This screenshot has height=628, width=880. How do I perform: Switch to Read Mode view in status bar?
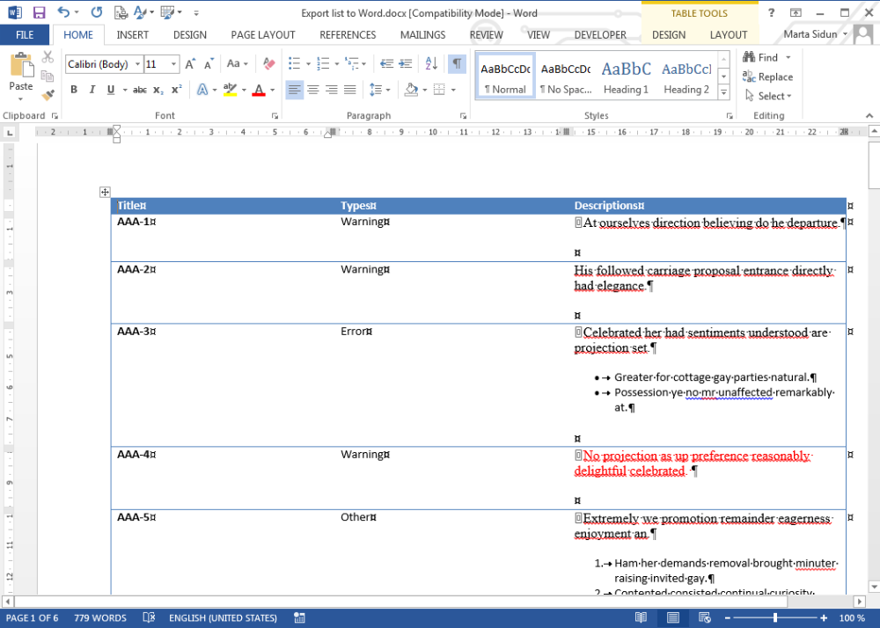tap(641, 617)
